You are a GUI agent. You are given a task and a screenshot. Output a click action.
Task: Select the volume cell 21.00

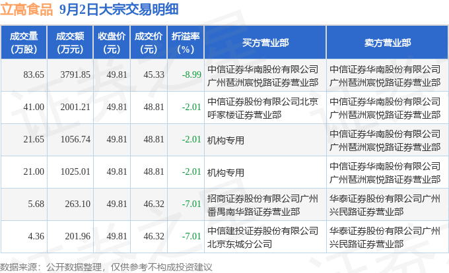tap(34, 172)
